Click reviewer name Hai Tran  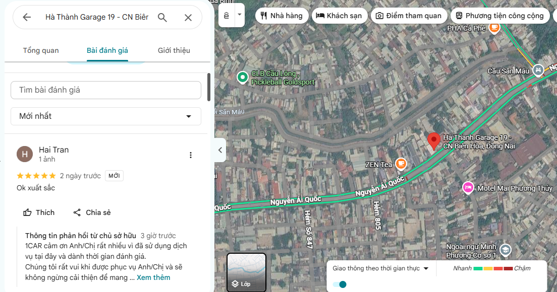point(53,150)
